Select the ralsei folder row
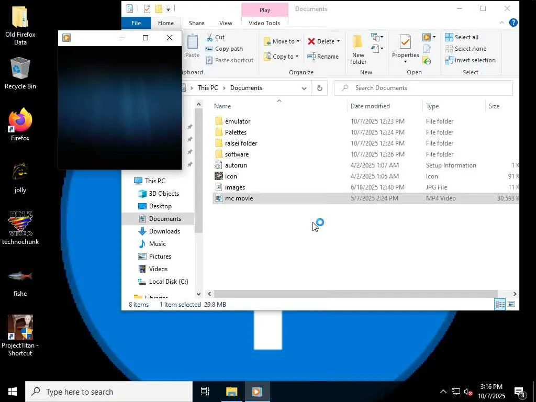Screen dimensions: 536x402 [x=365, y=143]
